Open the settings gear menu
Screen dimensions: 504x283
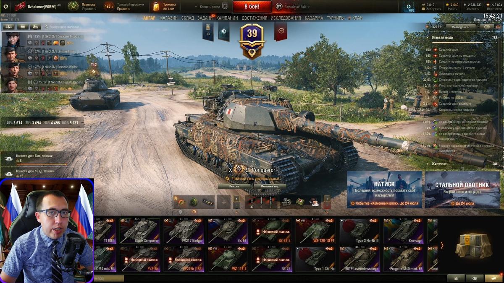(5, 7)
